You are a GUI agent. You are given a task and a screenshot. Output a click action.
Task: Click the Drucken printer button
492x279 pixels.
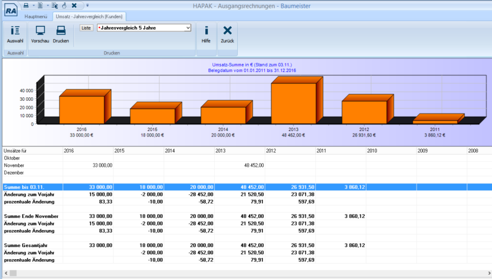coord(61,34)
